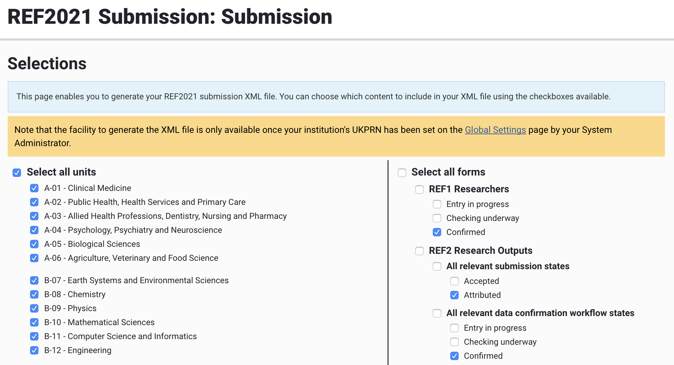Image resolution: width=674 pixels, height=365 pixels.
Task: Click the A-06 Agriculture, Veterinary label
Action: point(131,258)
